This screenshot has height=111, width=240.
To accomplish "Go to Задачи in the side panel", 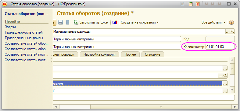I will tap(10, 27).
